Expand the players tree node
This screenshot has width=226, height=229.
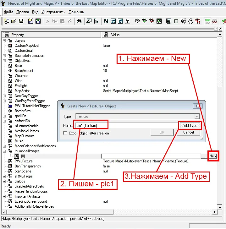pos(4,41)
